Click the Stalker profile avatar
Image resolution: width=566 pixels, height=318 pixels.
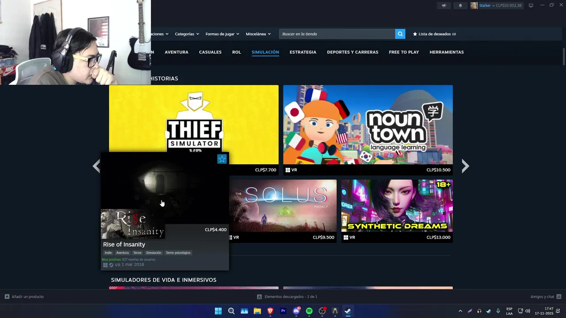[474, 6]
